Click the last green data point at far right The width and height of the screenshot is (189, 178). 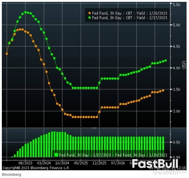[x=166, y=61]
